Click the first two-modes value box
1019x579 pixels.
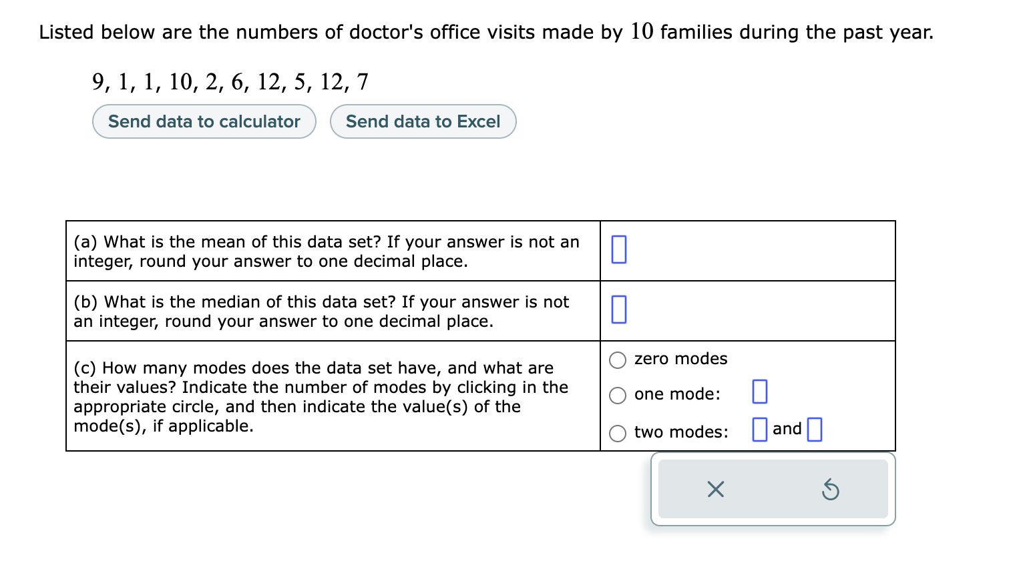(759, 430)
